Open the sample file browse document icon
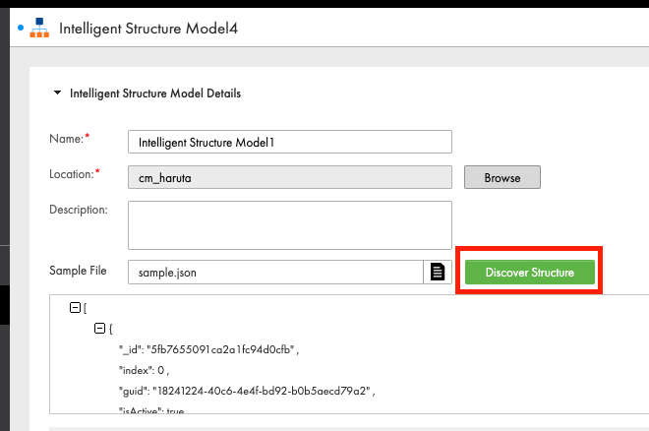This screenshot has width=649, height=431. coord(438,272)
